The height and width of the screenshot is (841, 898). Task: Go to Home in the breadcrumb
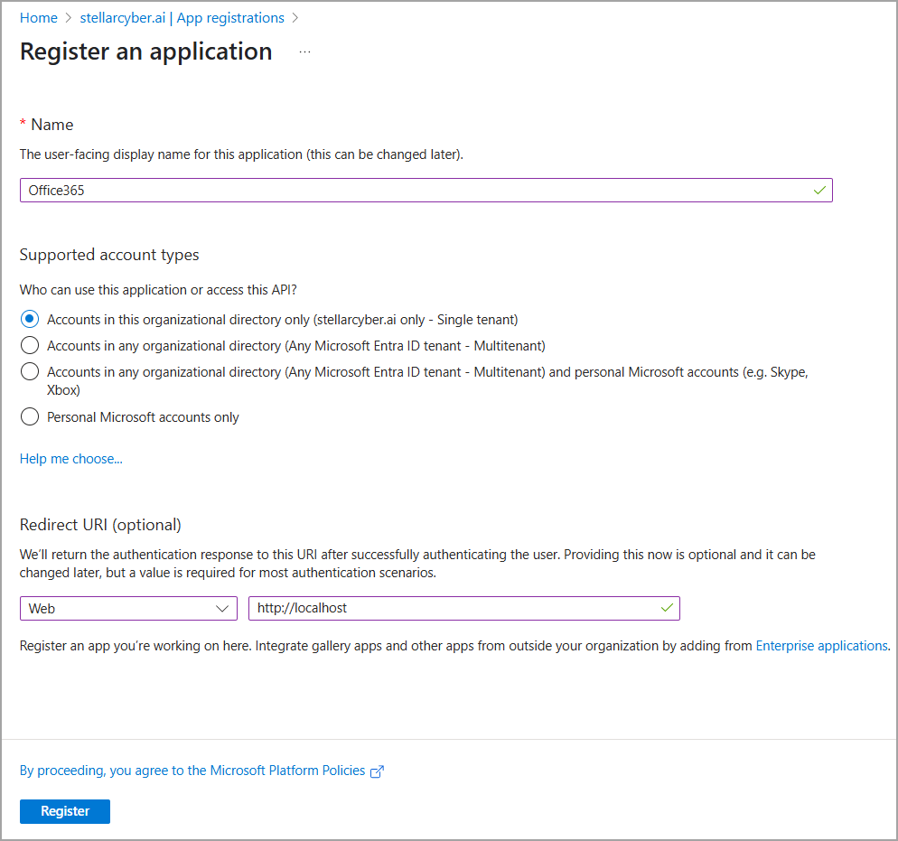click(x=38, y=18)
